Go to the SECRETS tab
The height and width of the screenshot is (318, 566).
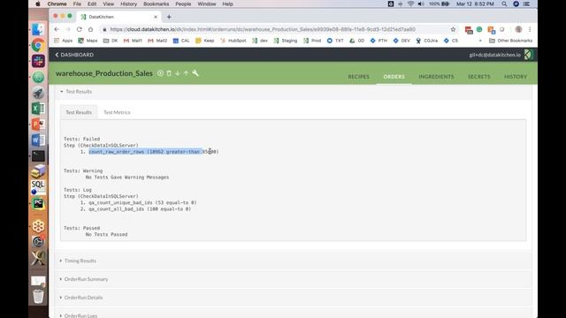point(479,77)
